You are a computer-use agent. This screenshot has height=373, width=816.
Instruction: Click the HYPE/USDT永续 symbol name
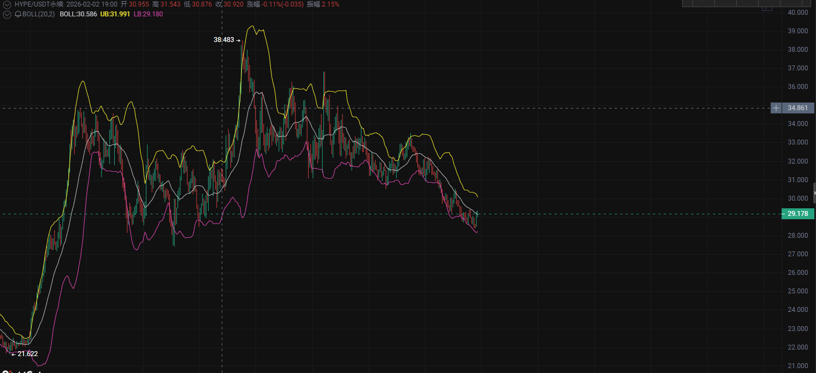click(x=39, y=4)
